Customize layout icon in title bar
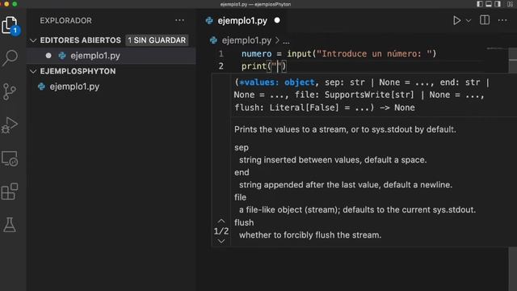Screen dimensions: 517x291 [x=510, y=4]
